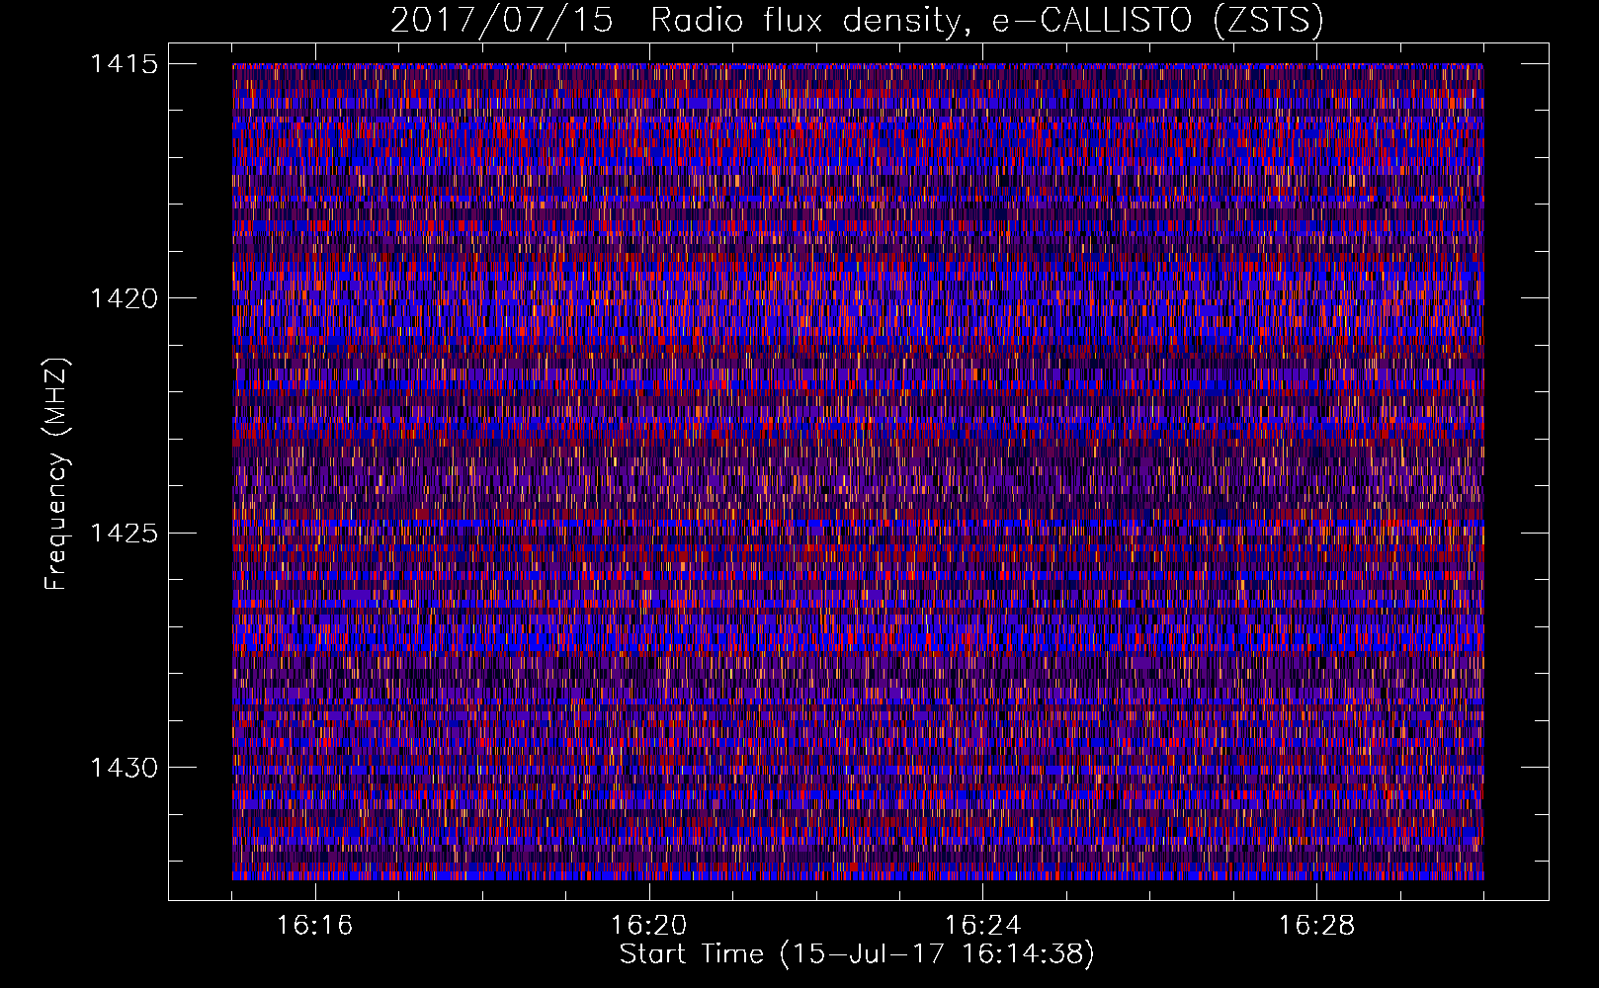The image size is (1599, 988).
Task: Click the '16:28' time axis label
Action: click(1317, 926)
